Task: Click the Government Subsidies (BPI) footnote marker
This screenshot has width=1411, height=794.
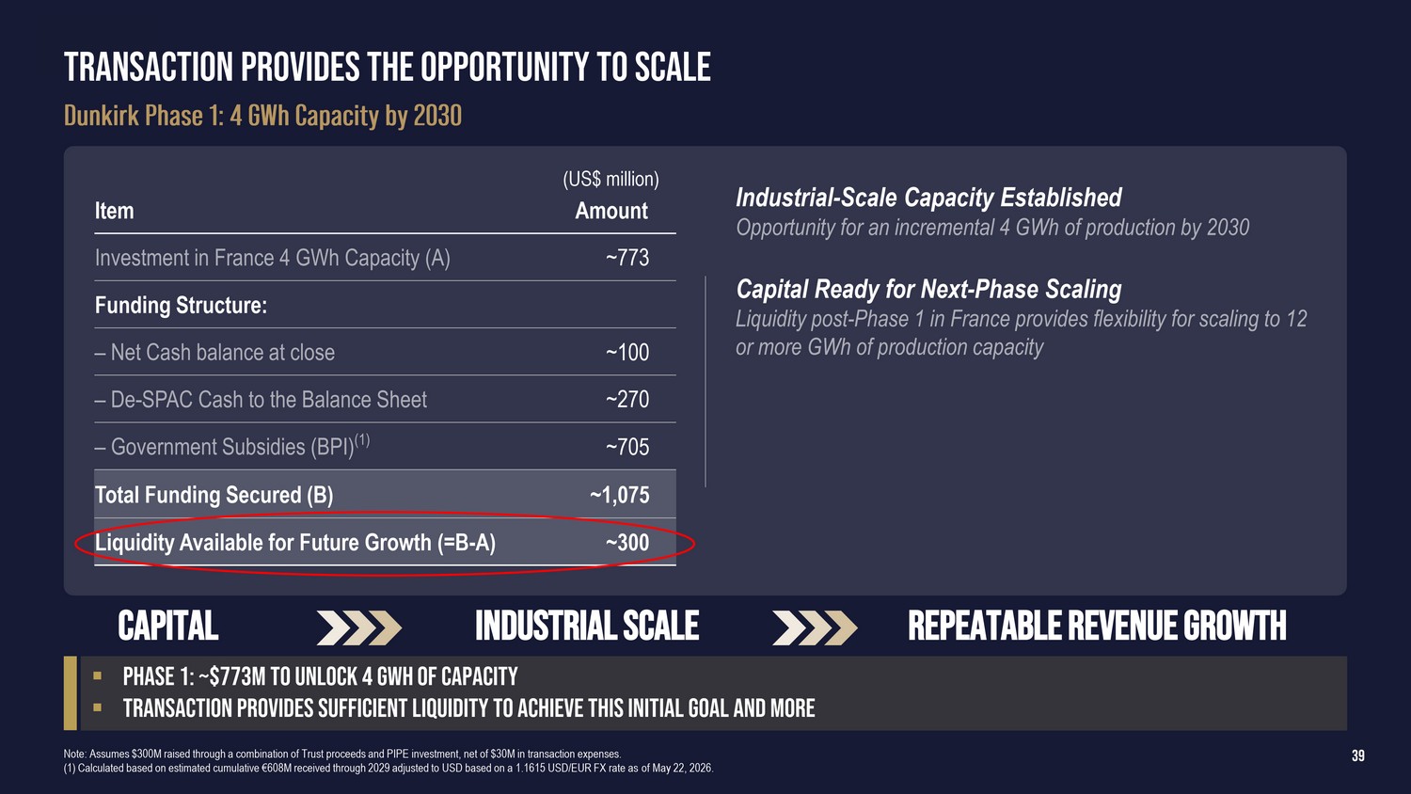Action: [362, 439]
